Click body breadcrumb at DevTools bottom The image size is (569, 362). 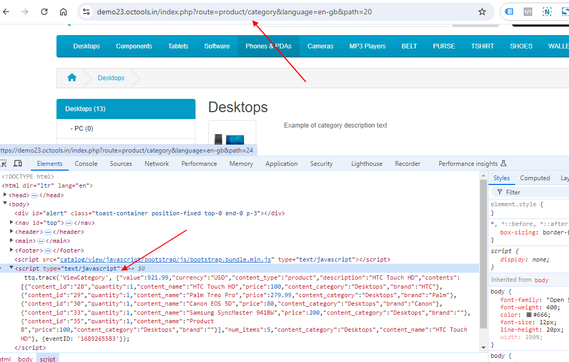[26, 359]
